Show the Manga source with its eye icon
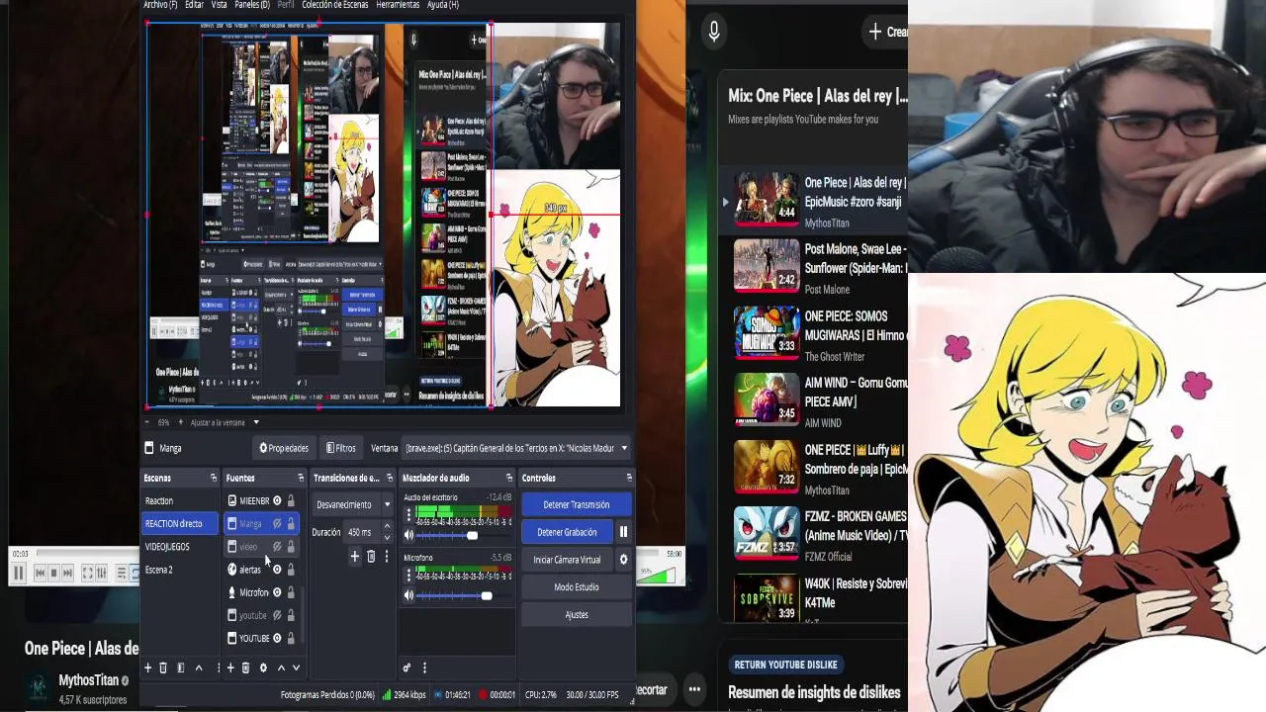 click(277, 524)
